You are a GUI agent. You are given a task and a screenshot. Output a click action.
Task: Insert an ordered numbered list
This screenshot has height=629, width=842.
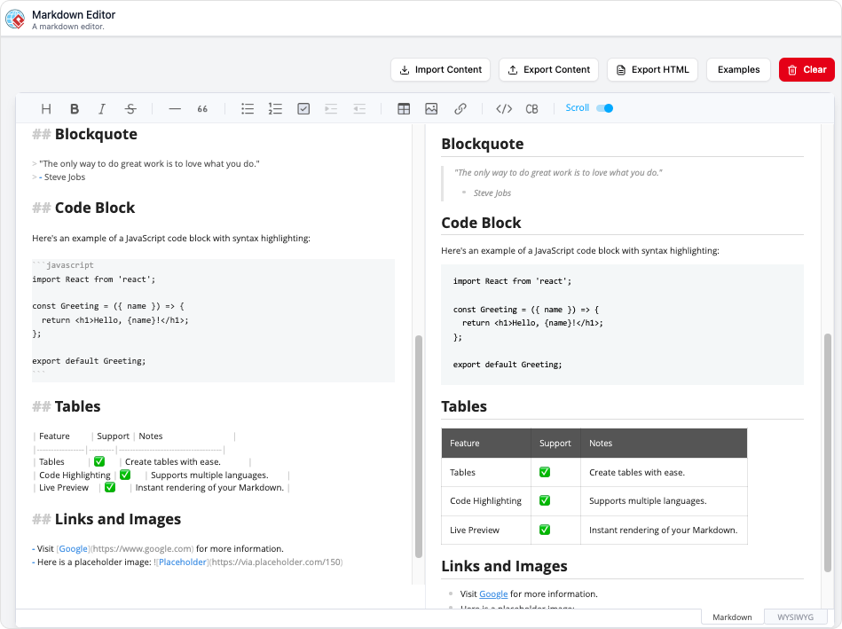[x=275, y=109]
